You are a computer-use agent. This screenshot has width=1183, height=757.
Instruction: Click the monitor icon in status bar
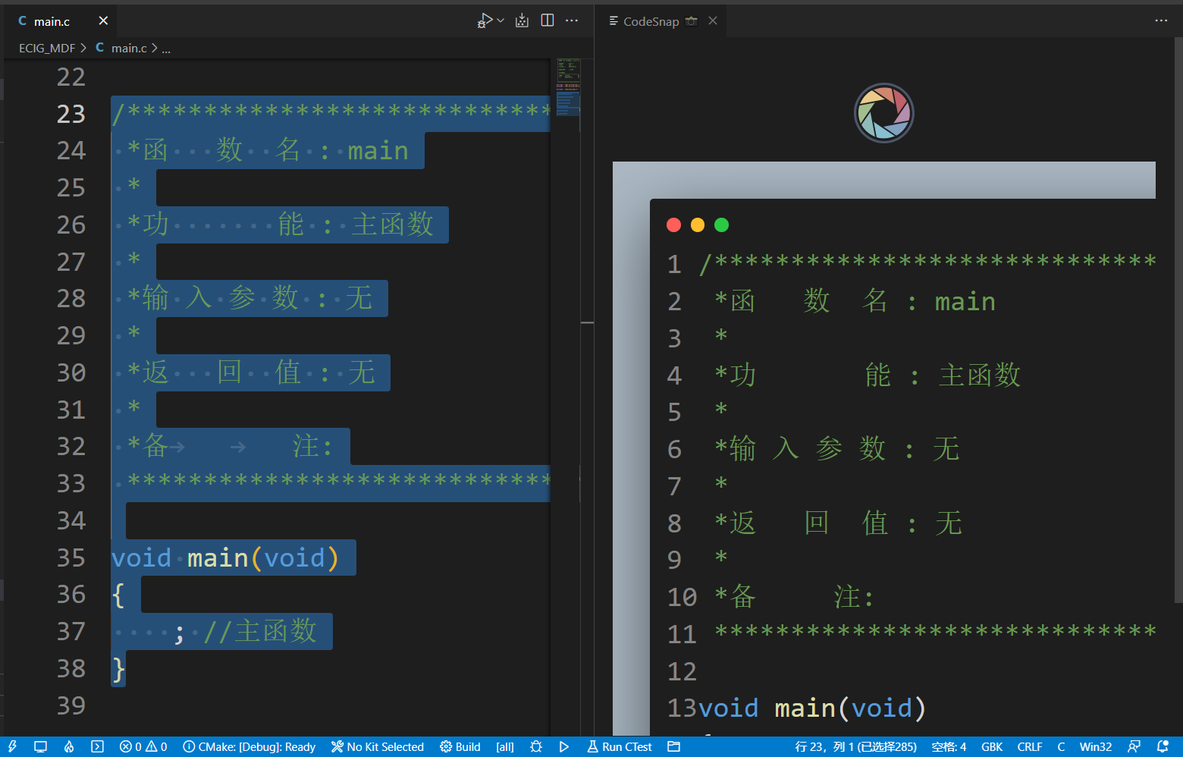tap(41, 746)
